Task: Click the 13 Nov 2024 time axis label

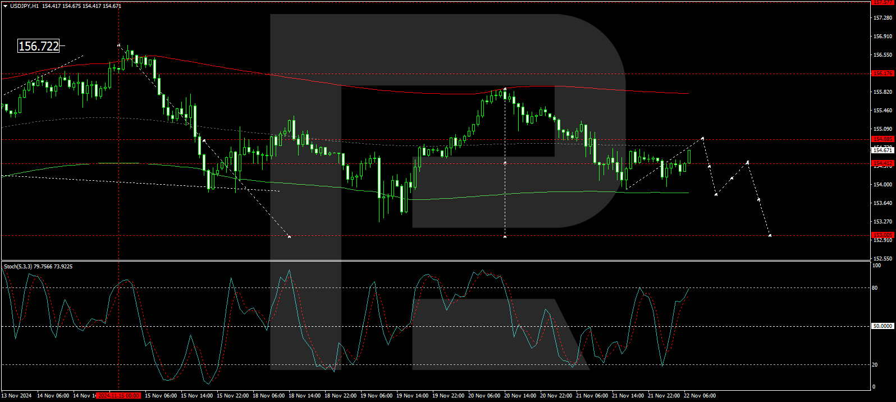Action: point(17,396)
